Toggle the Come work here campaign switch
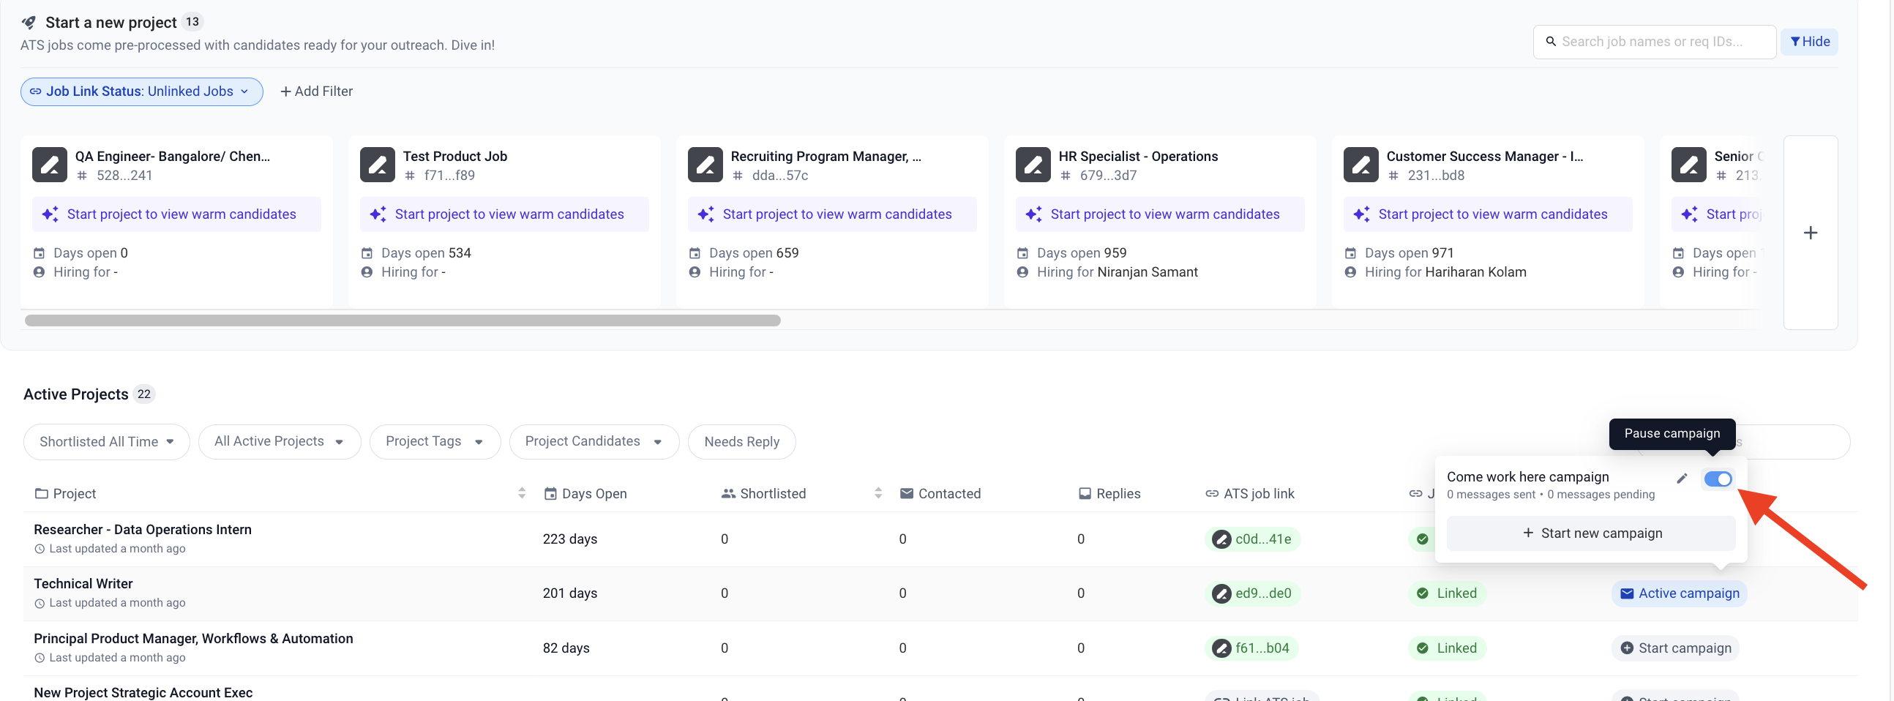The image size is (1894, 701). point(1718,479)
